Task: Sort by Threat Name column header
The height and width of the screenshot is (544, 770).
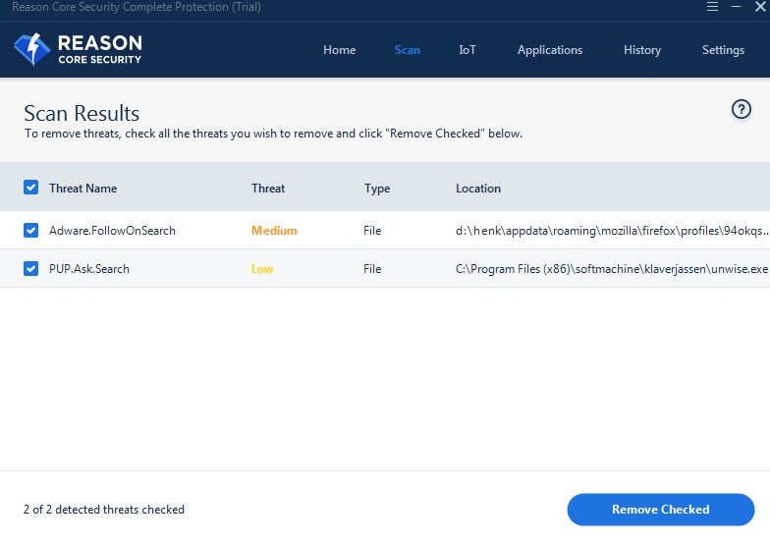Action: pos(82,189)
